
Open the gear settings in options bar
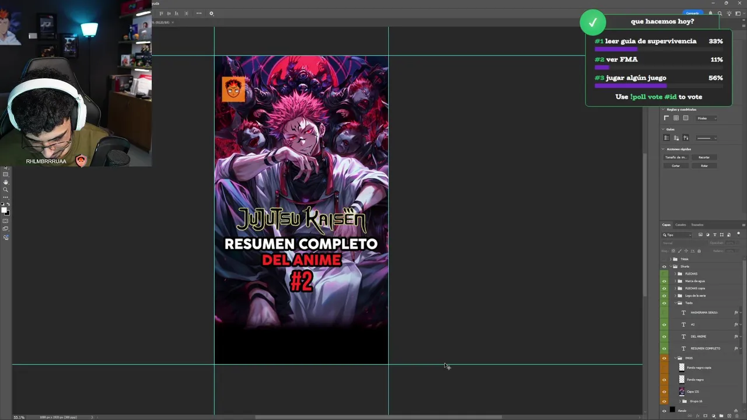coord(211,13)
